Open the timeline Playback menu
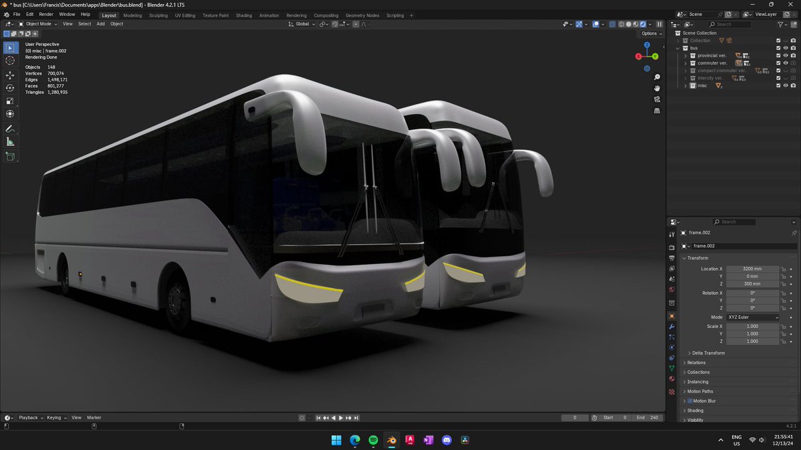Image resolution: width=801 pixels, height=450 pixels. [x=31, y=417]
